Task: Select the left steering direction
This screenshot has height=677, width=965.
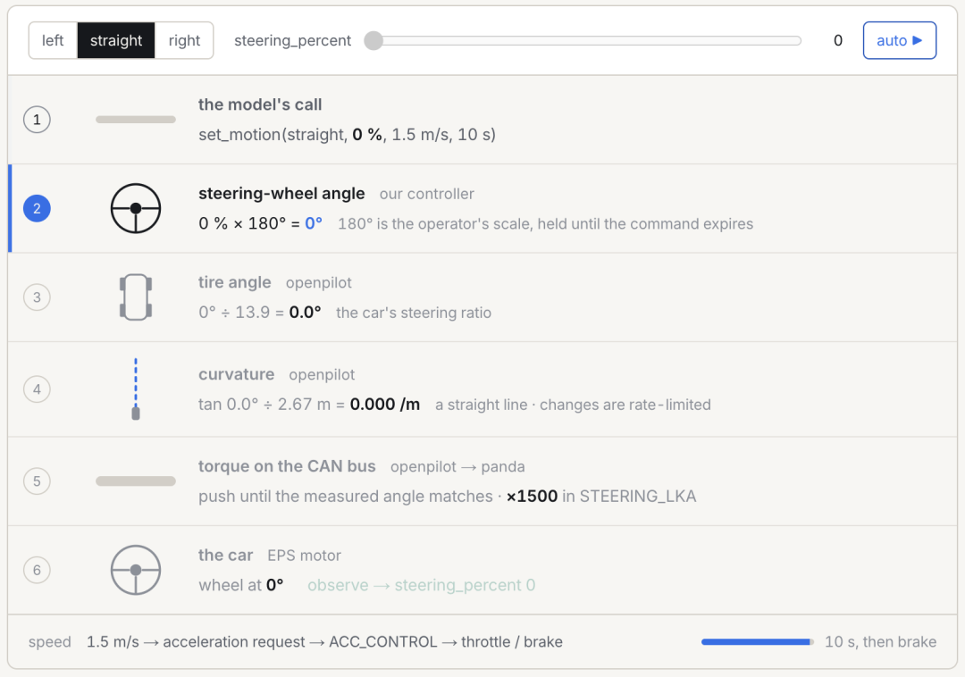Action: (53, 40)
